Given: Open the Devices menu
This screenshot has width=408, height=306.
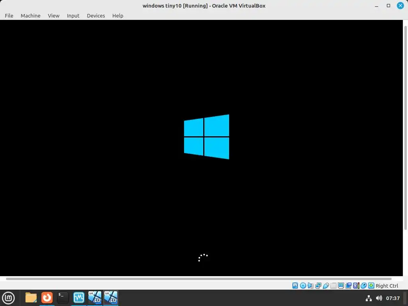Looking at the screenshot, I should point(96,16).
